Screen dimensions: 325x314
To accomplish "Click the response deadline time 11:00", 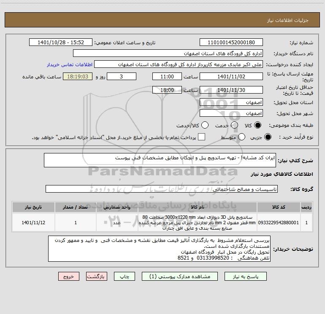I will [167, 76].
